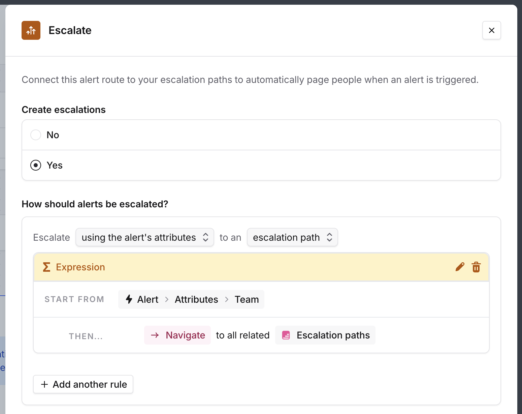The width and height of the screenshot is (522, 414).
Task: Click the Team breadcrumb item
Action: [x=247, y=299]
